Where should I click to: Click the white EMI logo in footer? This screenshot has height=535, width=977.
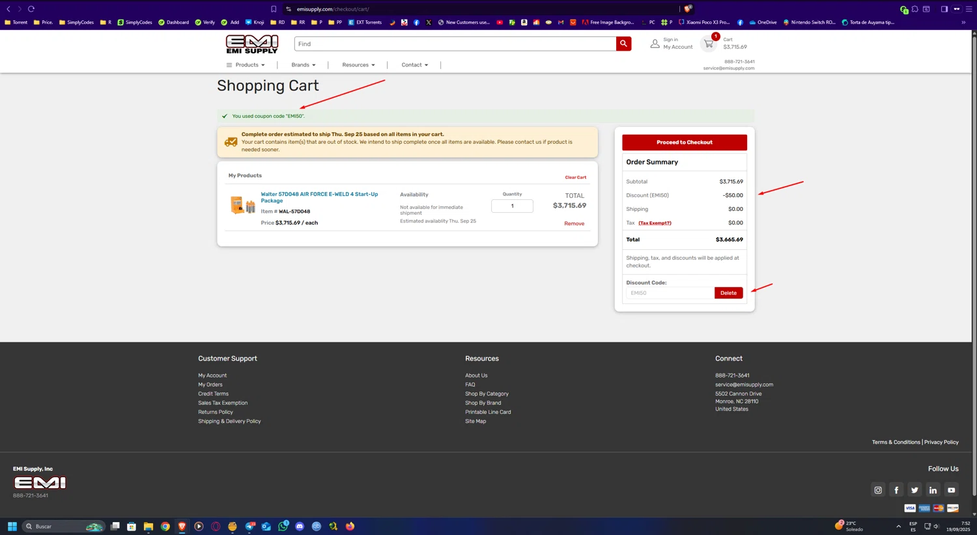tap(40, 483)
